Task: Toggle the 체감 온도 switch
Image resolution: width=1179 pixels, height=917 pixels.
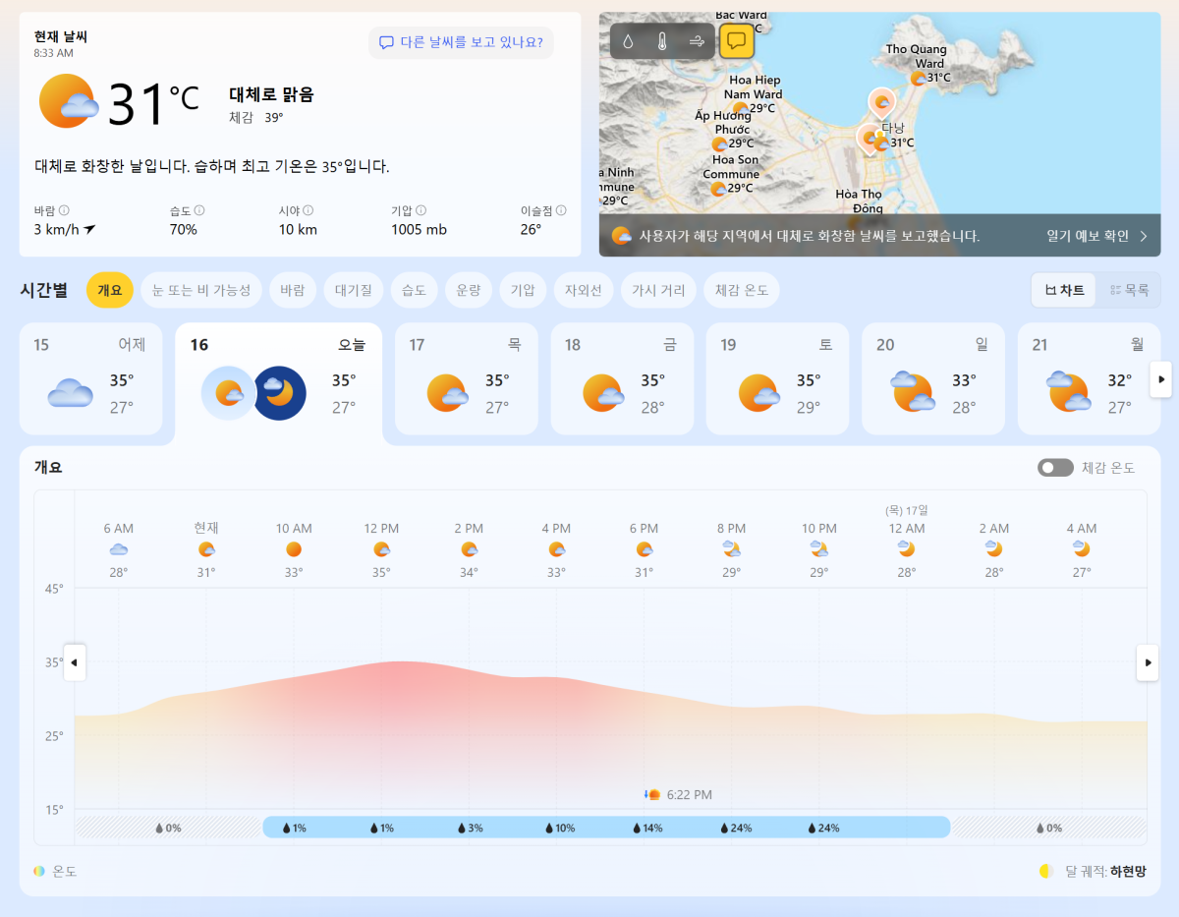Action: (x=1055, y=468)
